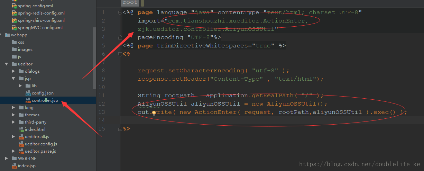
Task: Select the jsp folder name
Action: coord(28,79)
